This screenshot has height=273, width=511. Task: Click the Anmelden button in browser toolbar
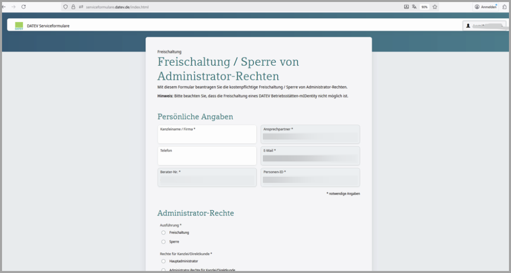tap(486, 7)
